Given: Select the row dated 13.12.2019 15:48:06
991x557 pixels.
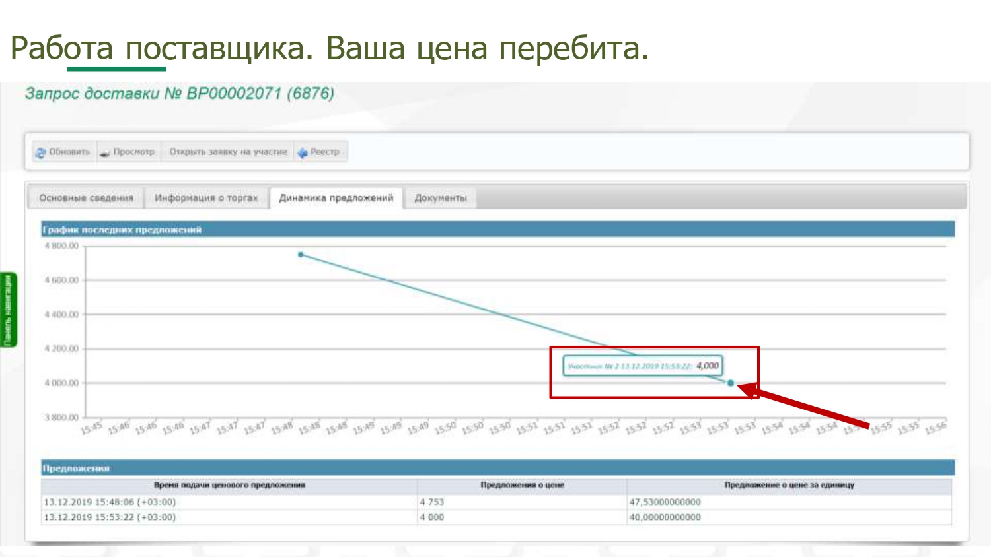Looking at the screenshot, I should coord(110,502).
